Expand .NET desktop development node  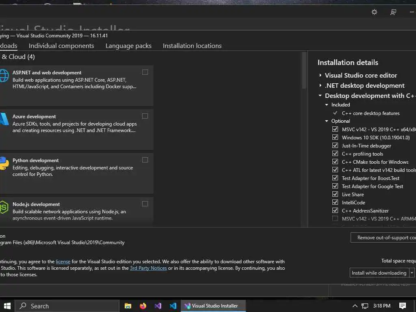coord(320,85)
